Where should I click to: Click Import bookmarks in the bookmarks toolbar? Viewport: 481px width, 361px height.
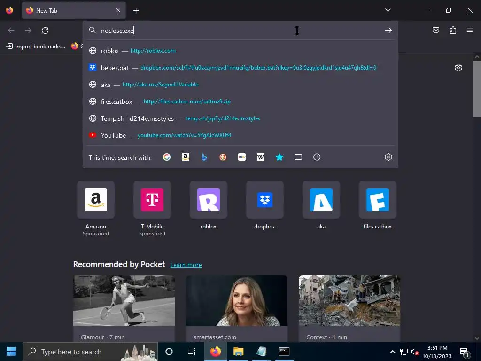click(x=36, y=47)
